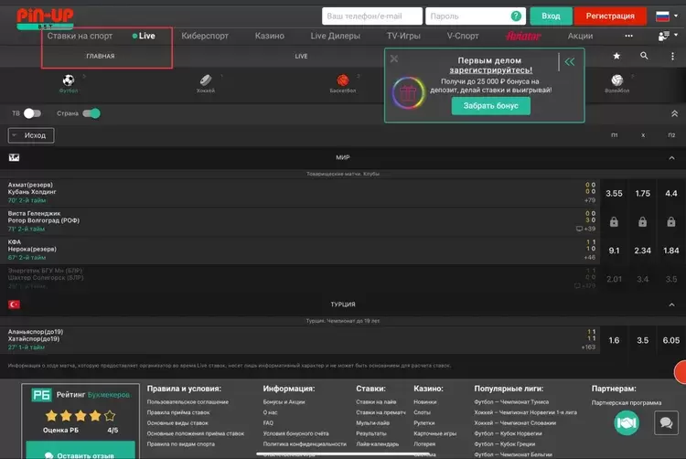Viewport: 686px width, 459px height.
Task: Open the TV-Игры section
Action: 403,36
